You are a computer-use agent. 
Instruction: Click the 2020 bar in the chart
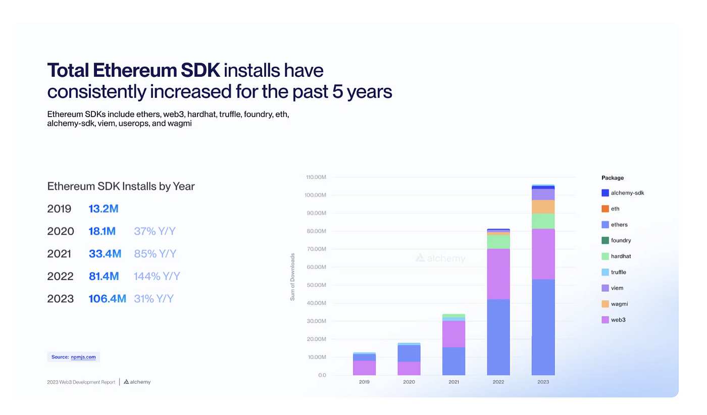[409, 359]
